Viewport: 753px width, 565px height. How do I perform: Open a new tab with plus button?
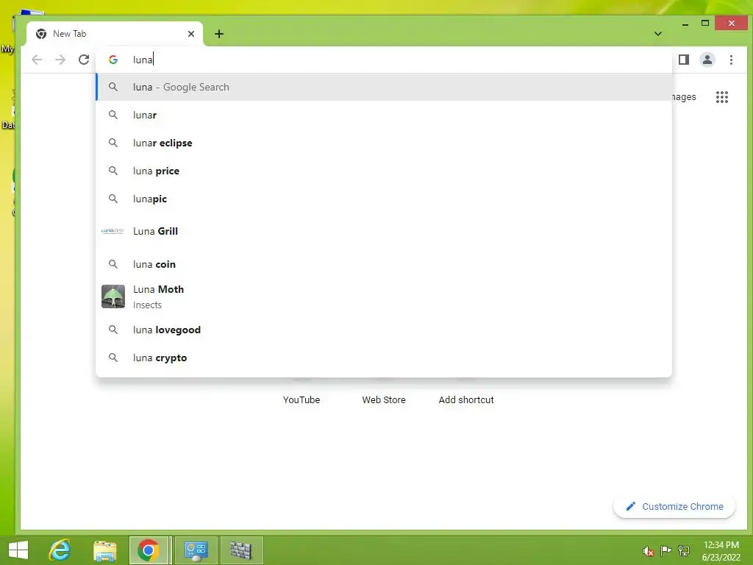pos(219,34)
